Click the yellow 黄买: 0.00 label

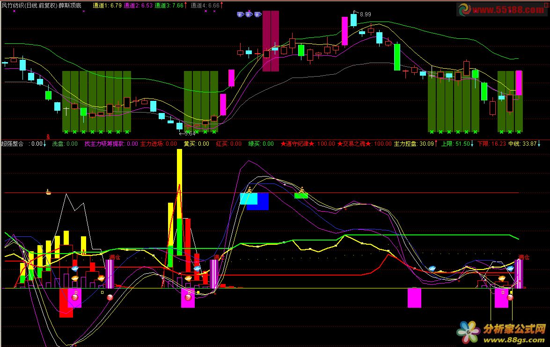(197, 144)
